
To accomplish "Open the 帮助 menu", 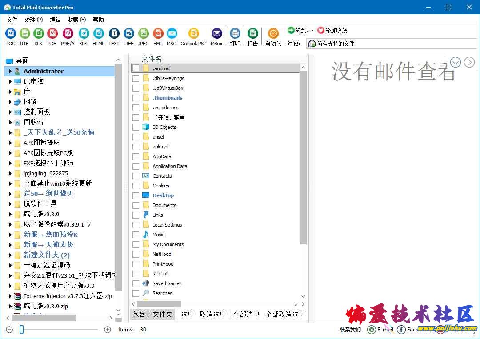I will 98,20.
